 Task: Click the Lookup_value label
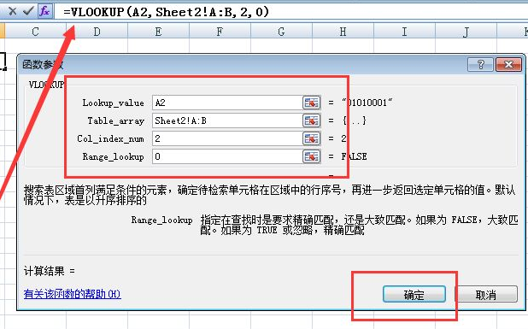click(x=113, y=103)
